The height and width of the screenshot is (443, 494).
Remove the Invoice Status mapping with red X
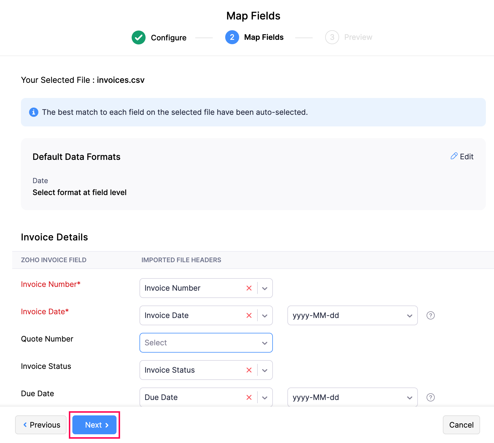tap(249, 370)
